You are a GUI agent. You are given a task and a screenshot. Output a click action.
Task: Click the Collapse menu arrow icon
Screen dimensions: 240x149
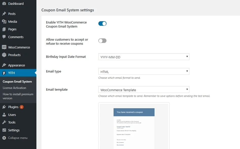(x=4, y=138)
